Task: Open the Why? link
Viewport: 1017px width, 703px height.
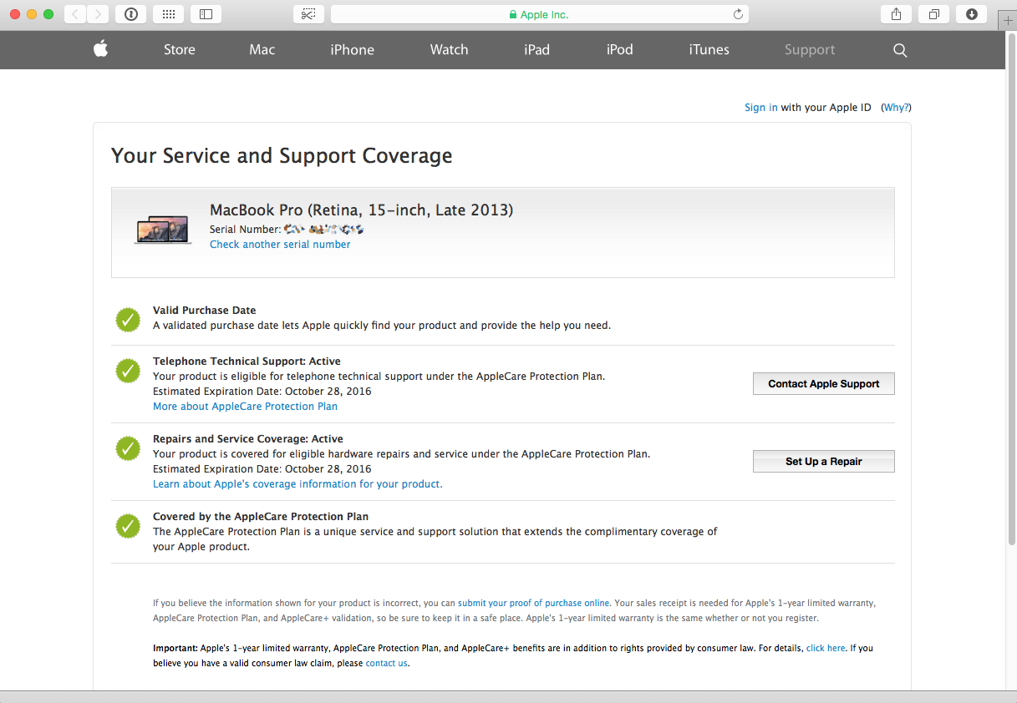Action: click(897, 108)
